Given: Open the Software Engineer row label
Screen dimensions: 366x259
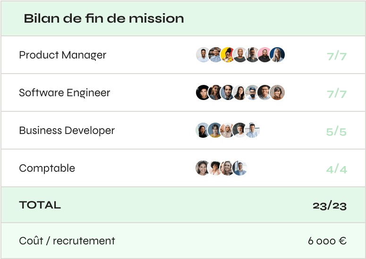Looking at the screenshot, I should coord(64,92).
